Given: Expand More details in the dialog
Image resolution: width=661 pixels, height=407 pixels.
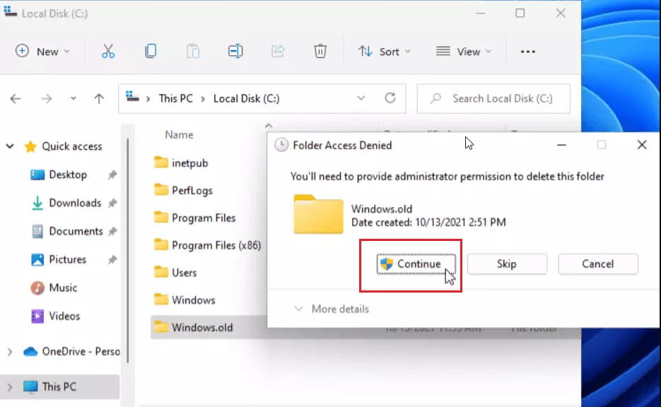Looking at the screenshot, I should coord(332,309).
